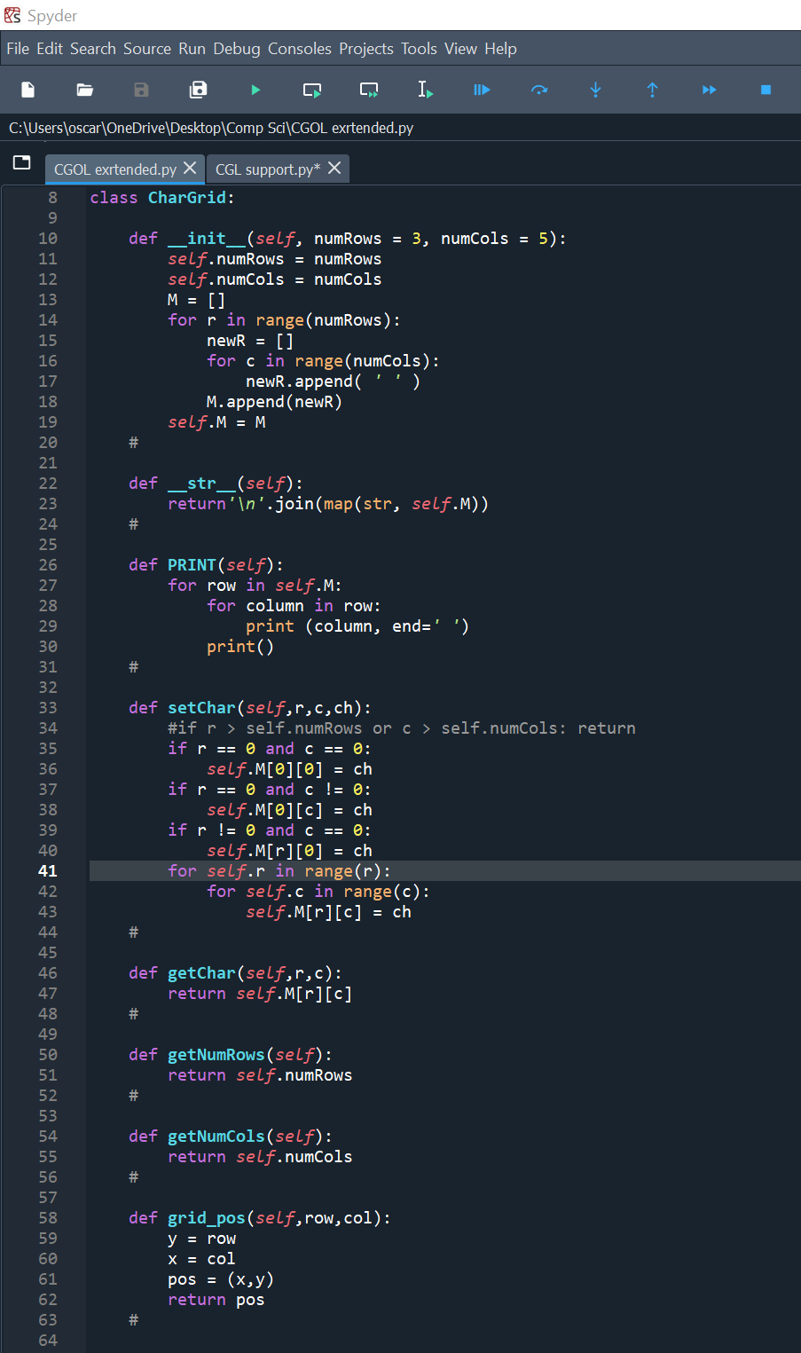
Task: Step into the current function
Action: (x=595, y=90)
